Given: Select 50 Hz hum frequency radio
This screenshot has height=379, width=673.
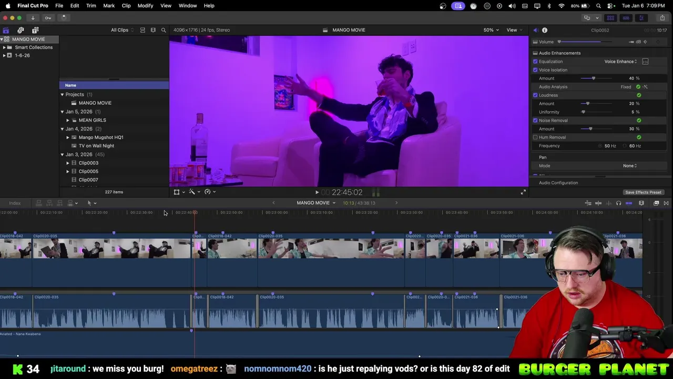Looking at the screenshot, I should click(600, 146).
